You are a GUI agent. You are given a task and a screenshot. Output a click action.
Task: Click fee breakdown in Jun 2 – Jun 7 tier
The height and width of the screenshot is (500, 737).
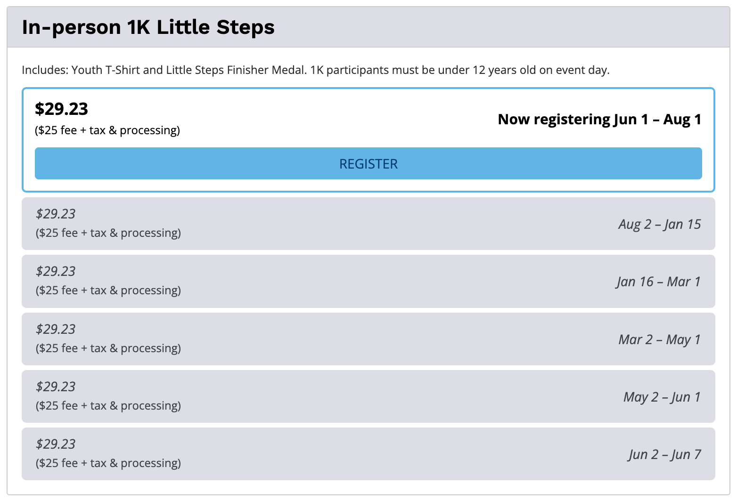click(108, 463)
